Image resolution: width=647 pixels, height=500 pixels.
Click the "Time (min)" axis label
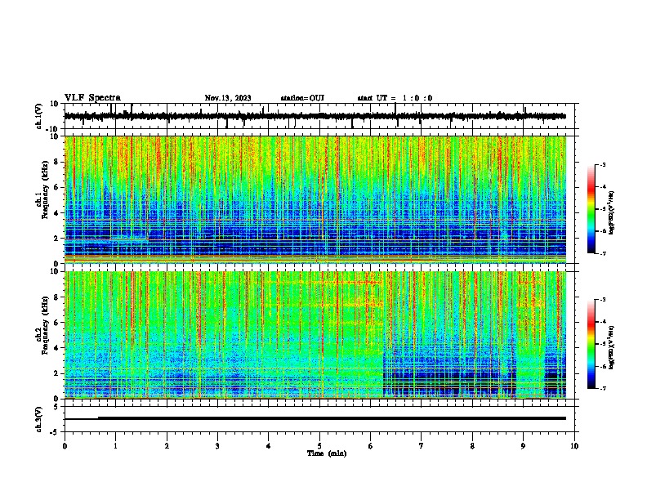click(x=327, y=453)
